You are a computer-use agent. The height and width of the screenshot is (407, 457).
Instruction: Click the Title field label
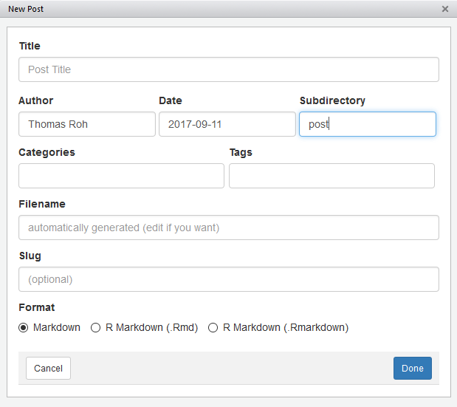(30, 46)
